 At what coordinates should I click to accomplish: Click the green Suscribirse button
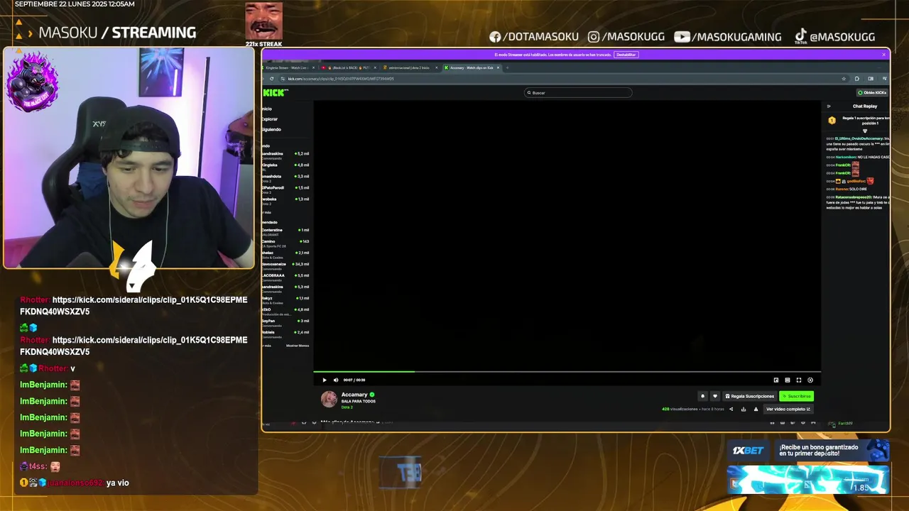coord(796,396)
